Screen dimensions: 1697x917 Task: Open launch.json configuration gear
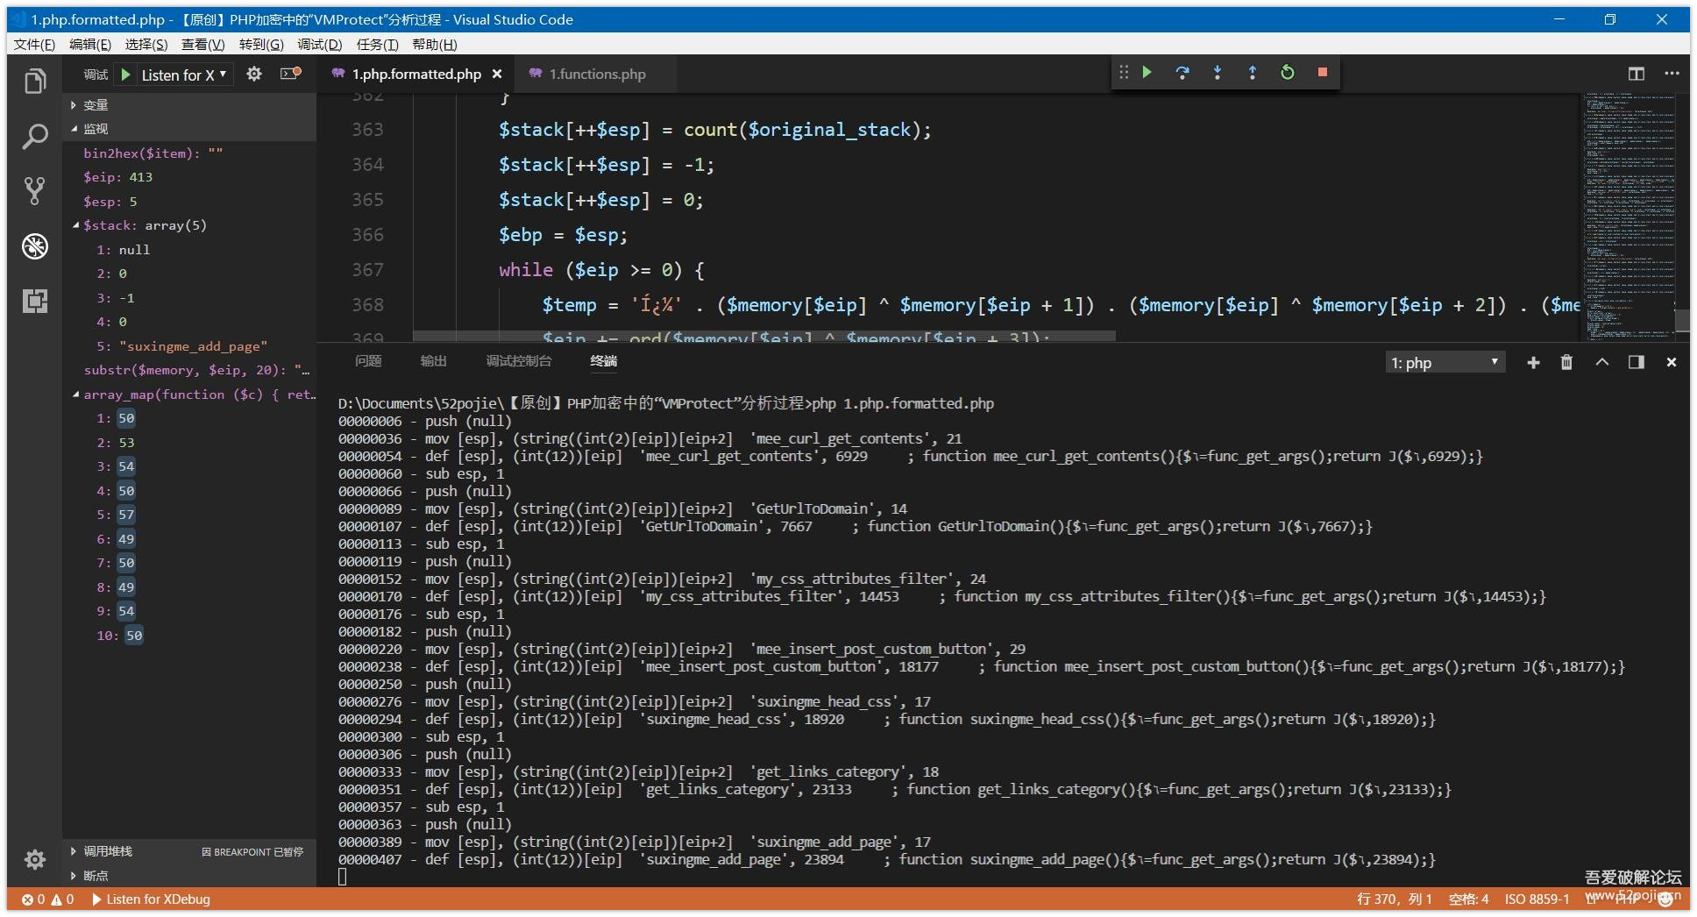coord(254,74)
